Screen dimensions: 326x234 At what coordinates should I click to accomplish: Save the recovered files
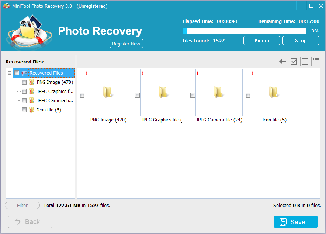click(295, 222)
